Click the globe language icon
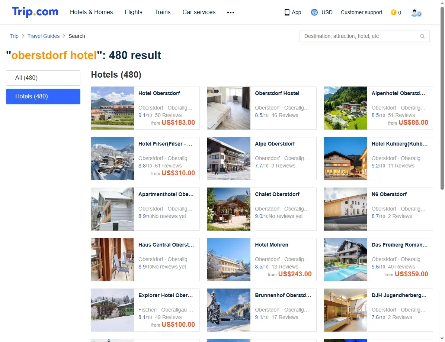This screenshot has width=445, height=342. (314, 12)
